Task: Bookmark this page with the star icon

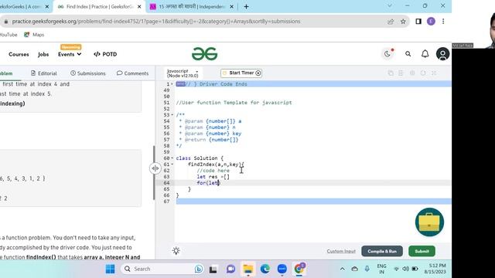Action: coord(403,22)
